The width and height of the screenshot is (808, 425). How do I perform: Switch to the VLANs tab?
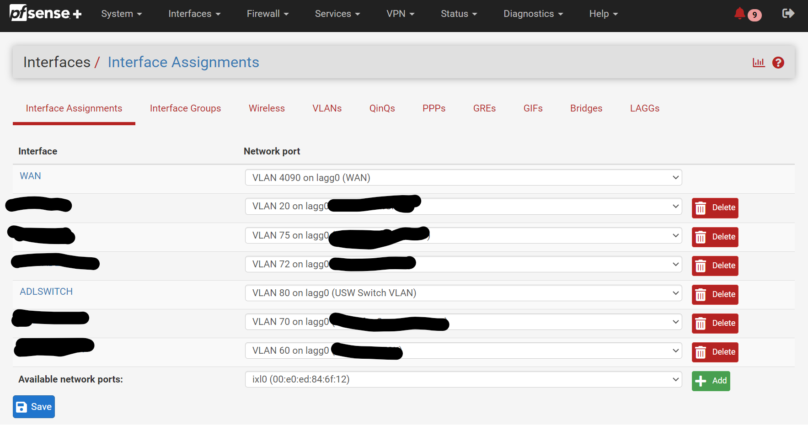327,108
